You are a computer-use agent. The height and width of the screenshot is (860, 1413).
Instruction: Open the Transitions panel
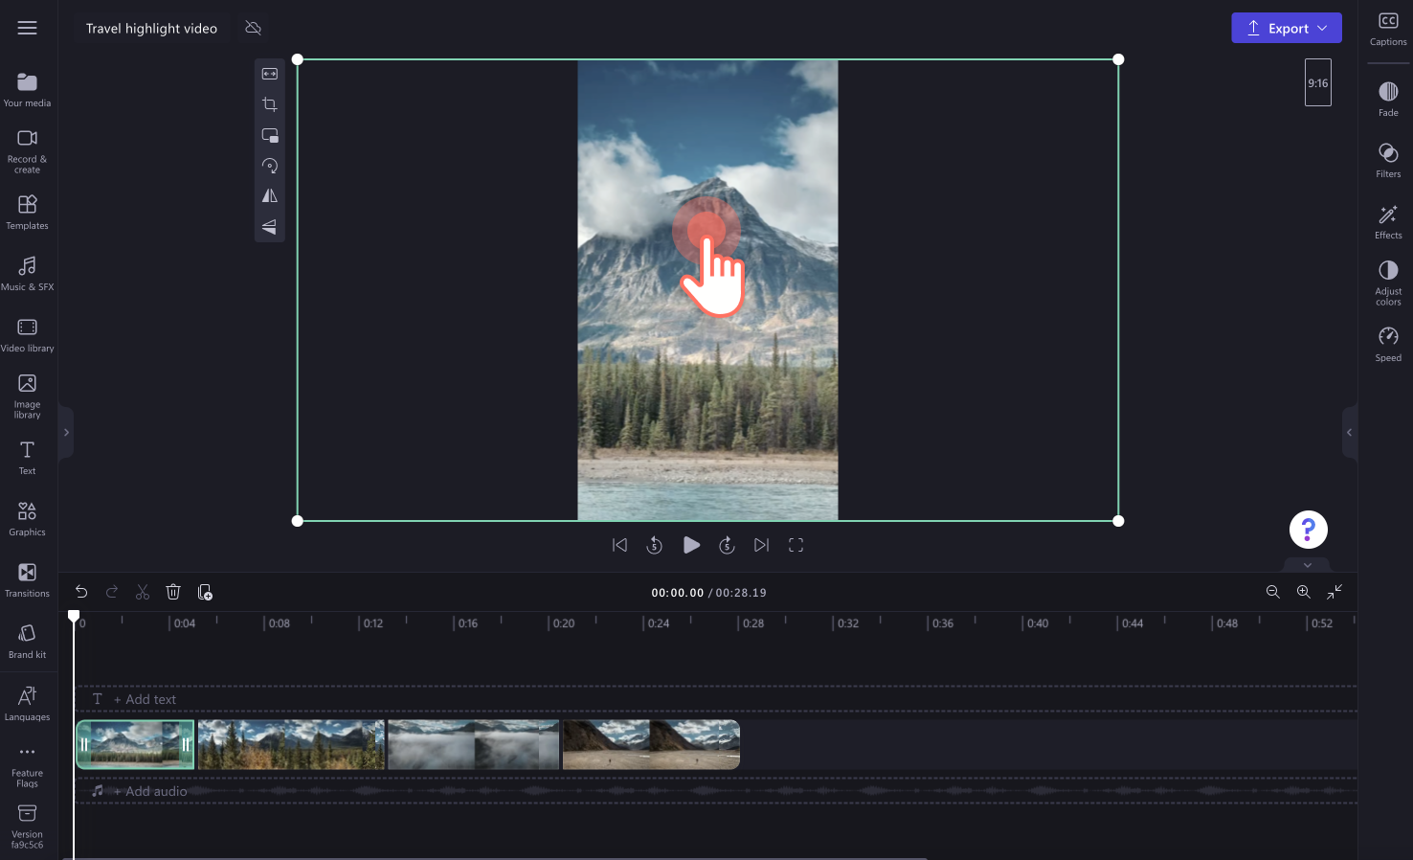pyautogui.click(x=27, y=580)
